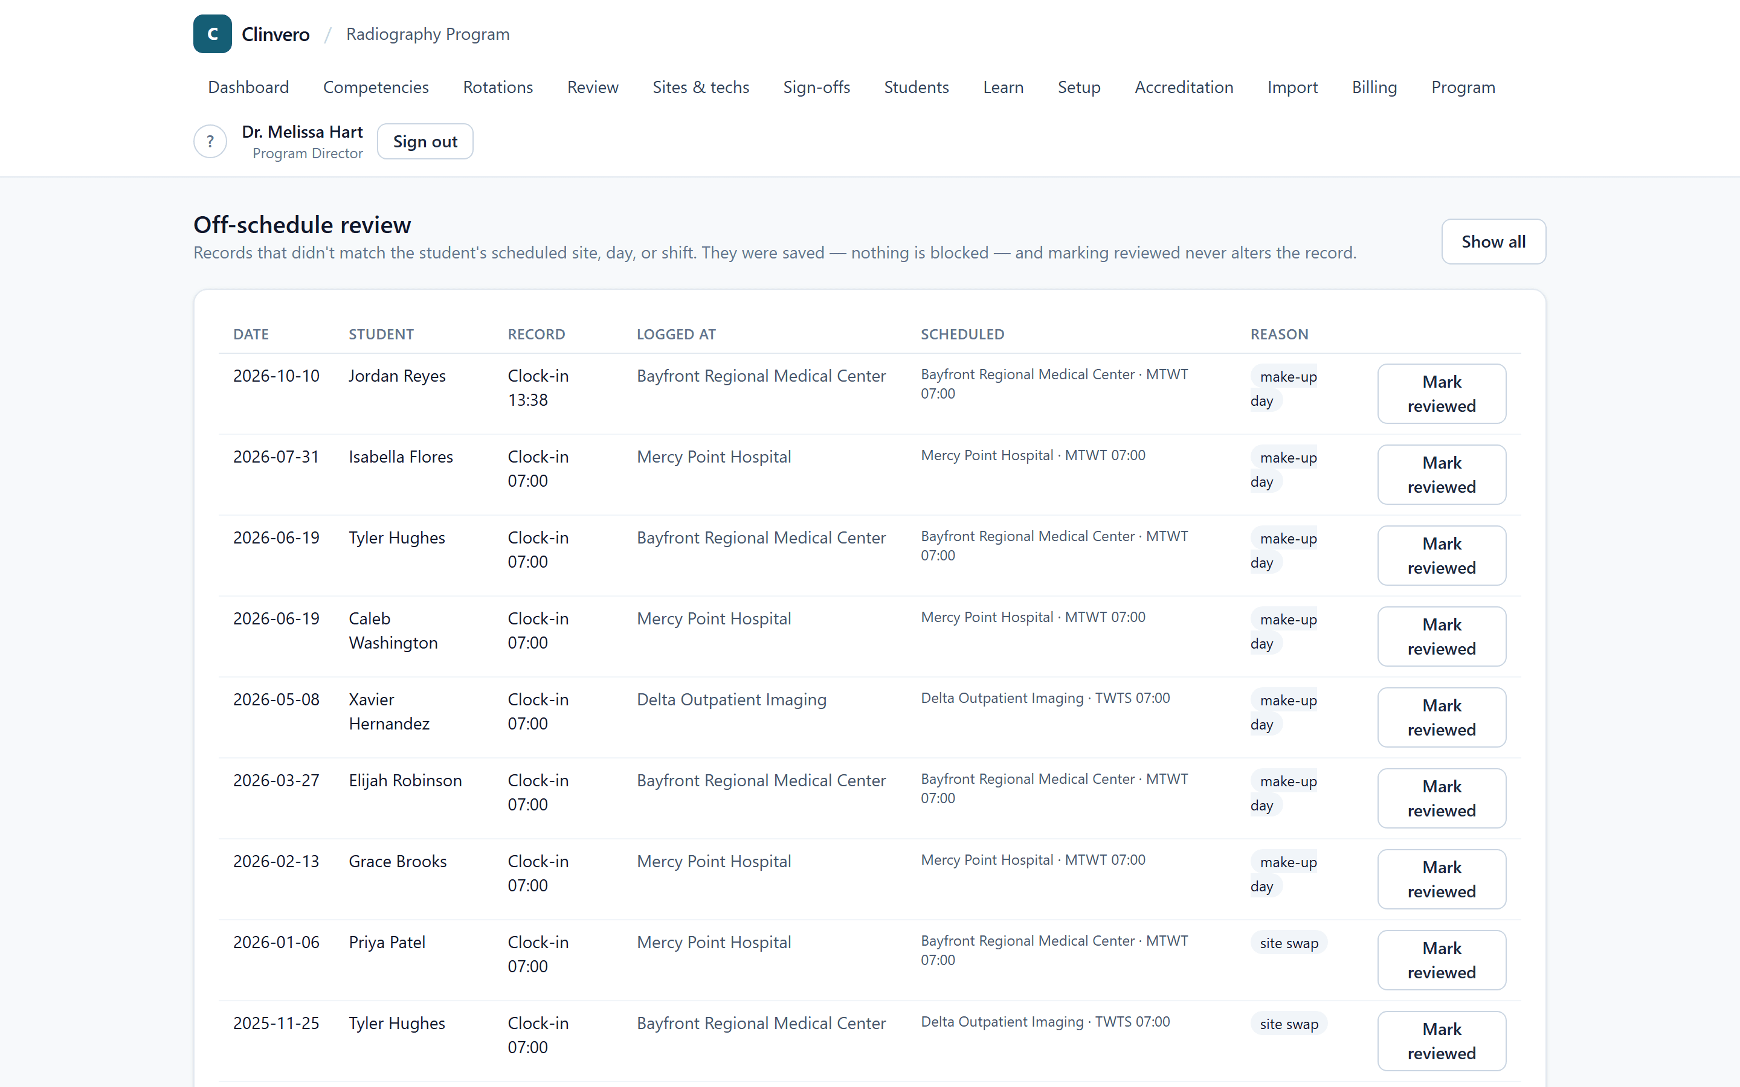Open the Program tab
The image size is (1740, 1087).
1463,87
